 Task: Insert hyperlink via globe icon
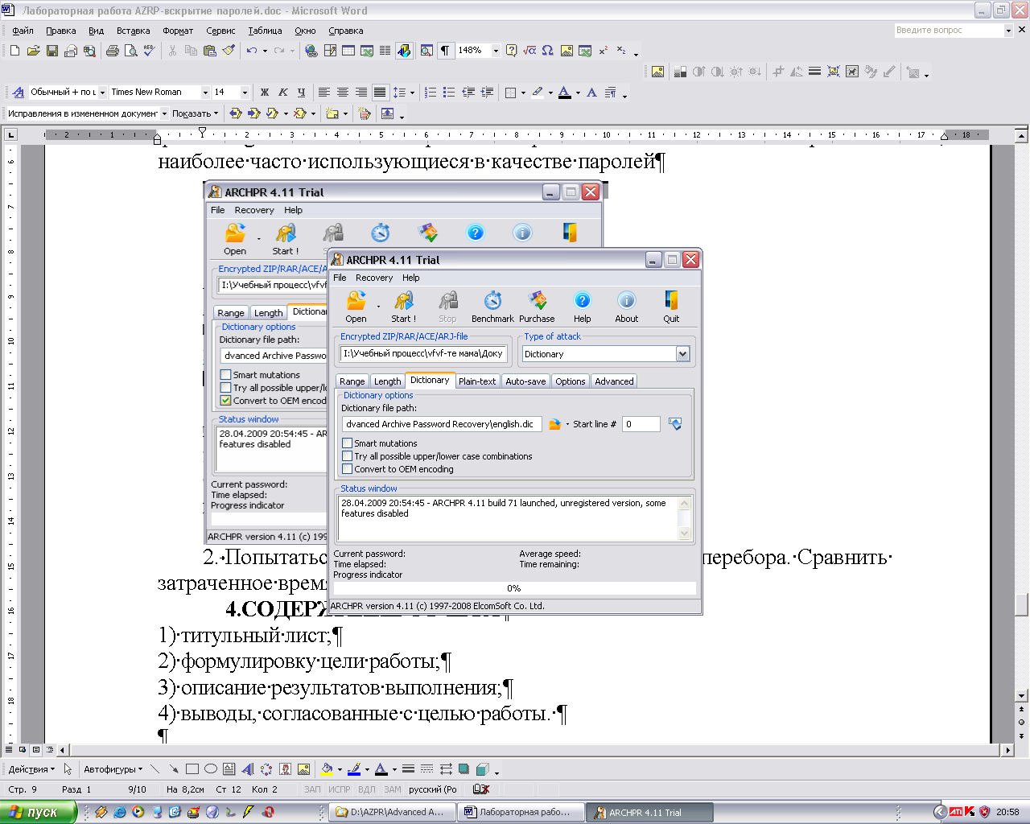click(x=311, y=51)
